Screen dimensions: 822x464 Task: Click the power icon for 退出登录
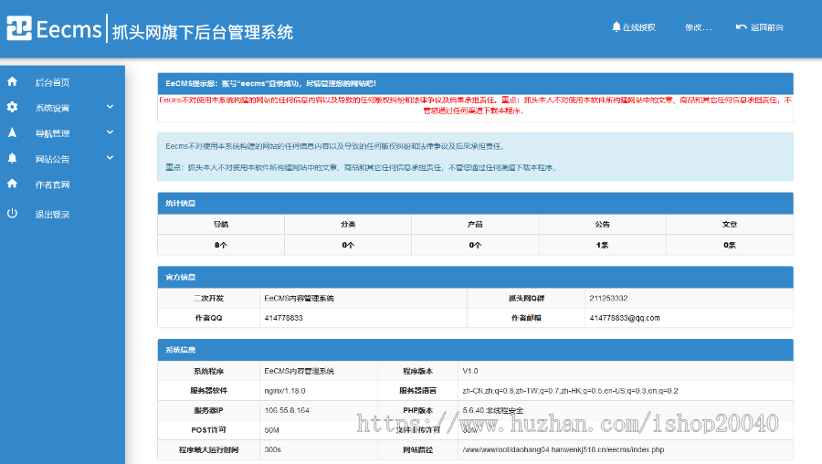12,214
